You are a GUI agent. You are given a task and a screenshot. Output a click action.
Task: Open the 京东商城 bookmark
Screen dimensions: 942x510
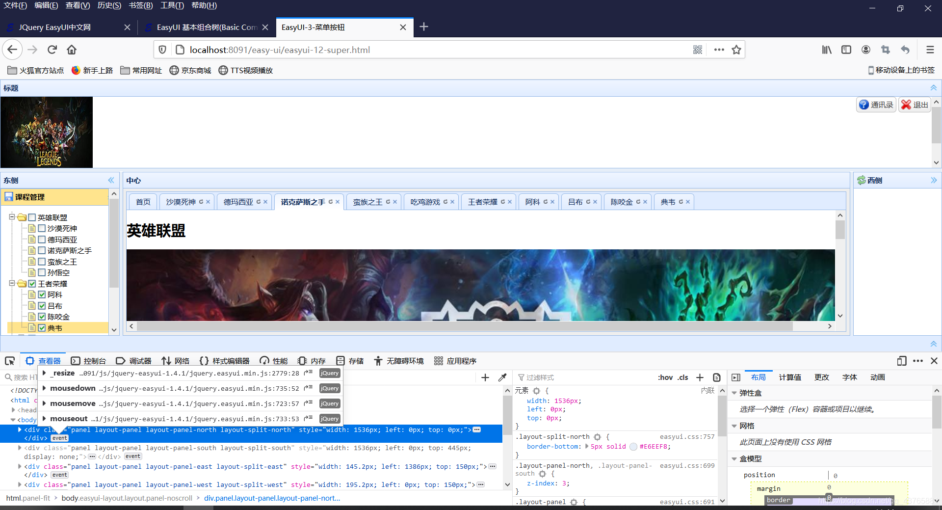190,70
